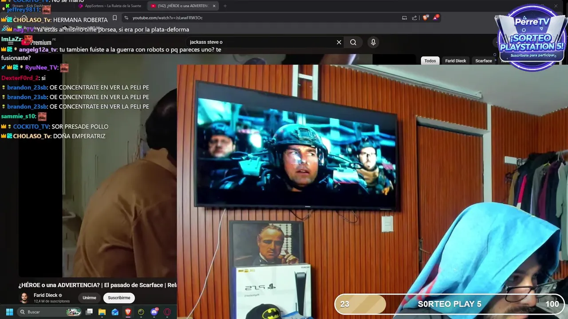
Task: Open Opera GX from the taskbar
Action: [x=167, y=312]
